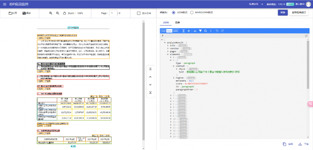Open the three-dot more menu in JSON toolbar
Screen dimensions: 313x150
click(210, 31)
